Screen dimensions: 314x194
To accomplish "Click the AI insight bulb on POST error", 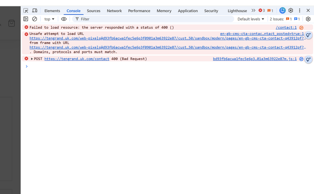I will (308, 59).
